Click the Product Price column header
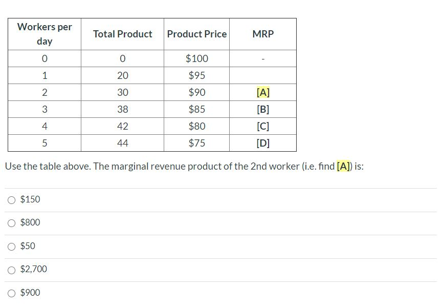Viewport: 443px width, 307px height. (196, 34)
